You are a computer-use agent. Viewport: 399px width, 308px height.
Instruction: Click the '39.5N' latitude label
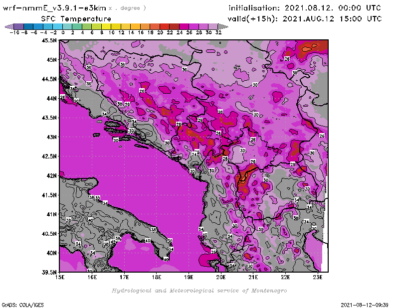coord(49,272)
